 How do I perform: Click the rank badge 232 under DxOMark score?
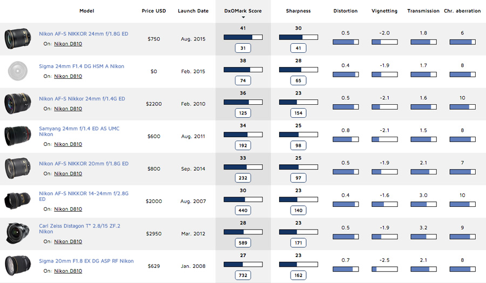click(x=243, y=178)
